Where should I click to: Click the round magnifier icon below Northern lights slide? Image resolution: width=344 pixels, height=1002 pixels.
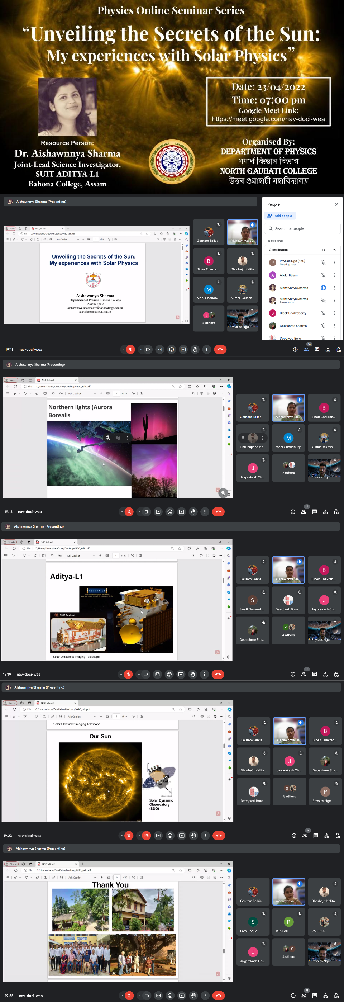(x=223, y=493)
